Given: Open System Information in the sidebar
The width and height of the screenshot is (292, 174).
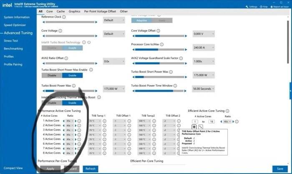Looking at the screenshot, I should [17, 17].
